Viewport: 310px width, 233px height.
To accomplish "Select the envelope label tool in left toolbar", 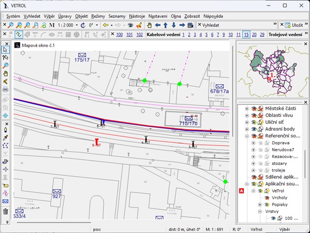I will 6,202.
